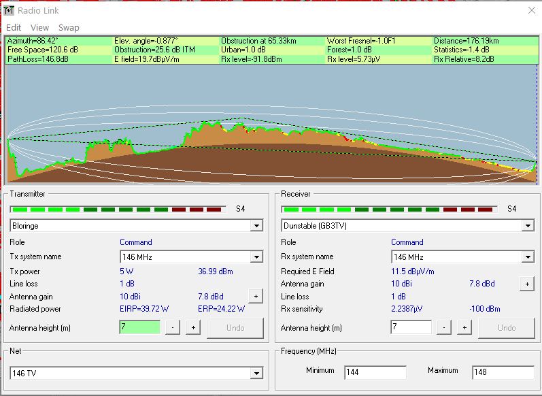Click the transmitter antenna gain plus button
Image resolution: width=542 pixels, height=396 pixels.
click(256, 297)
